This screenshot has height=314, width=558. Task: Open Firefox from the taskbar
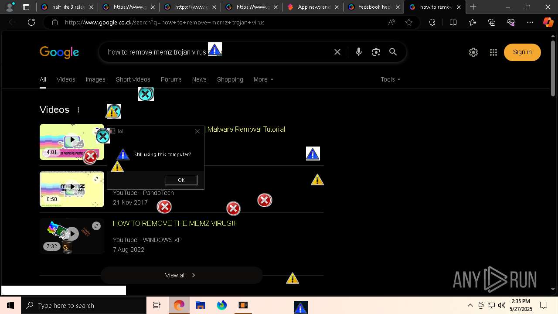pyautogui.click(x=222, y=305)
